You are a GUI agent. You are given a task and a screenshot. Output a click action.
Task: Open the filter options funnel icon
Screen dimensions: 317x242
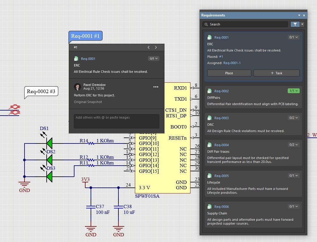click(295, 24)
